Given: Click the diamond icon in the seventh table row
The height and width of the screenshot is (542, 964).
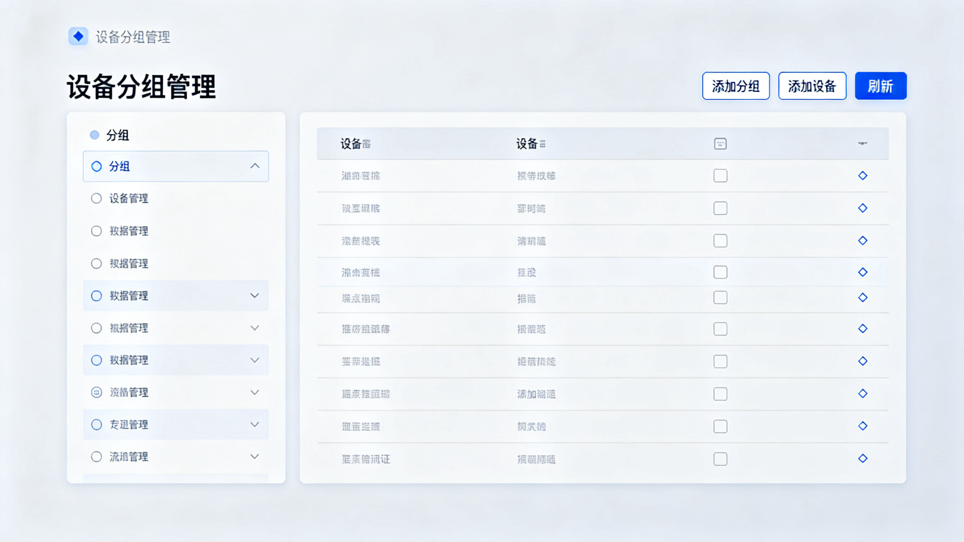Looking at the screenshot, I should point(863,361).
